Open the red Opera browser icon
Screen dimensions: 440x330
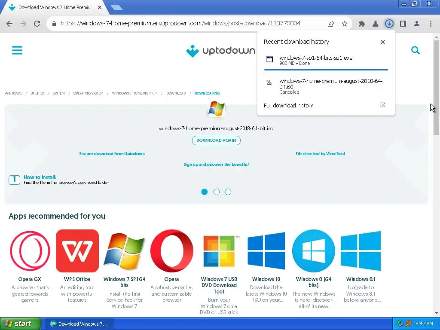pyautogui.click(x=172, y=251)
